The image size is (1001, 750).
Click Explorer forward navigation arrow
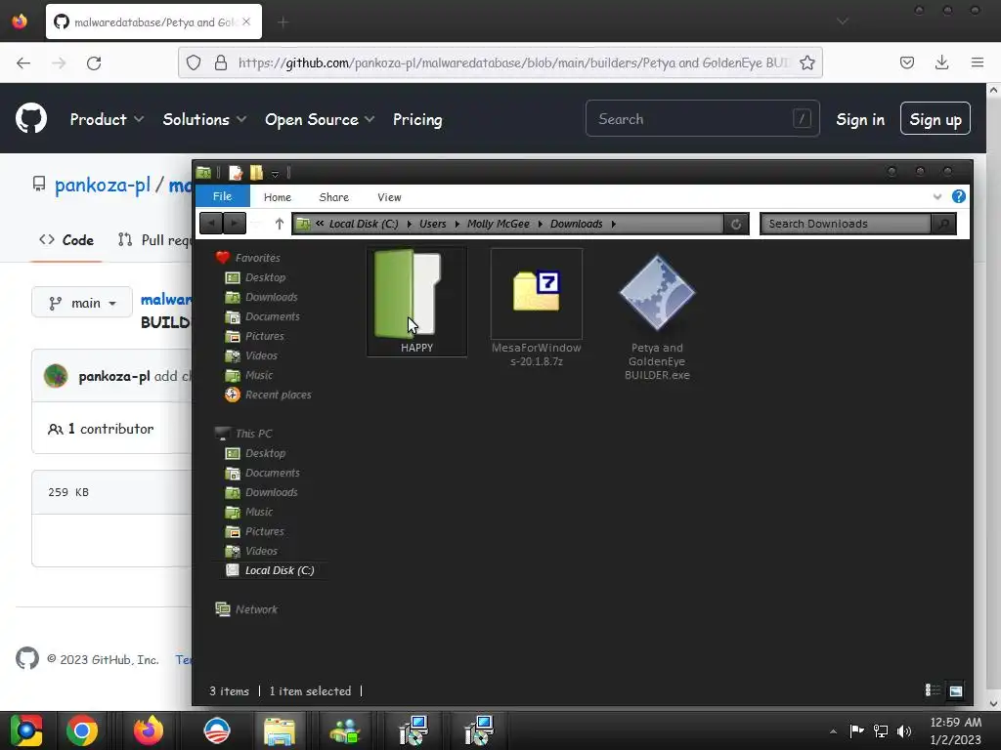[x=235, y=224]
